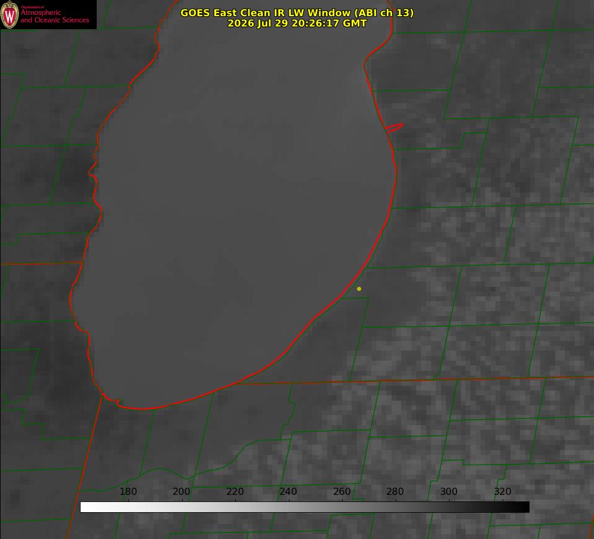Click the mid-gray center of the colorbar
Screen dimensions: 594x539
point(304,507)
